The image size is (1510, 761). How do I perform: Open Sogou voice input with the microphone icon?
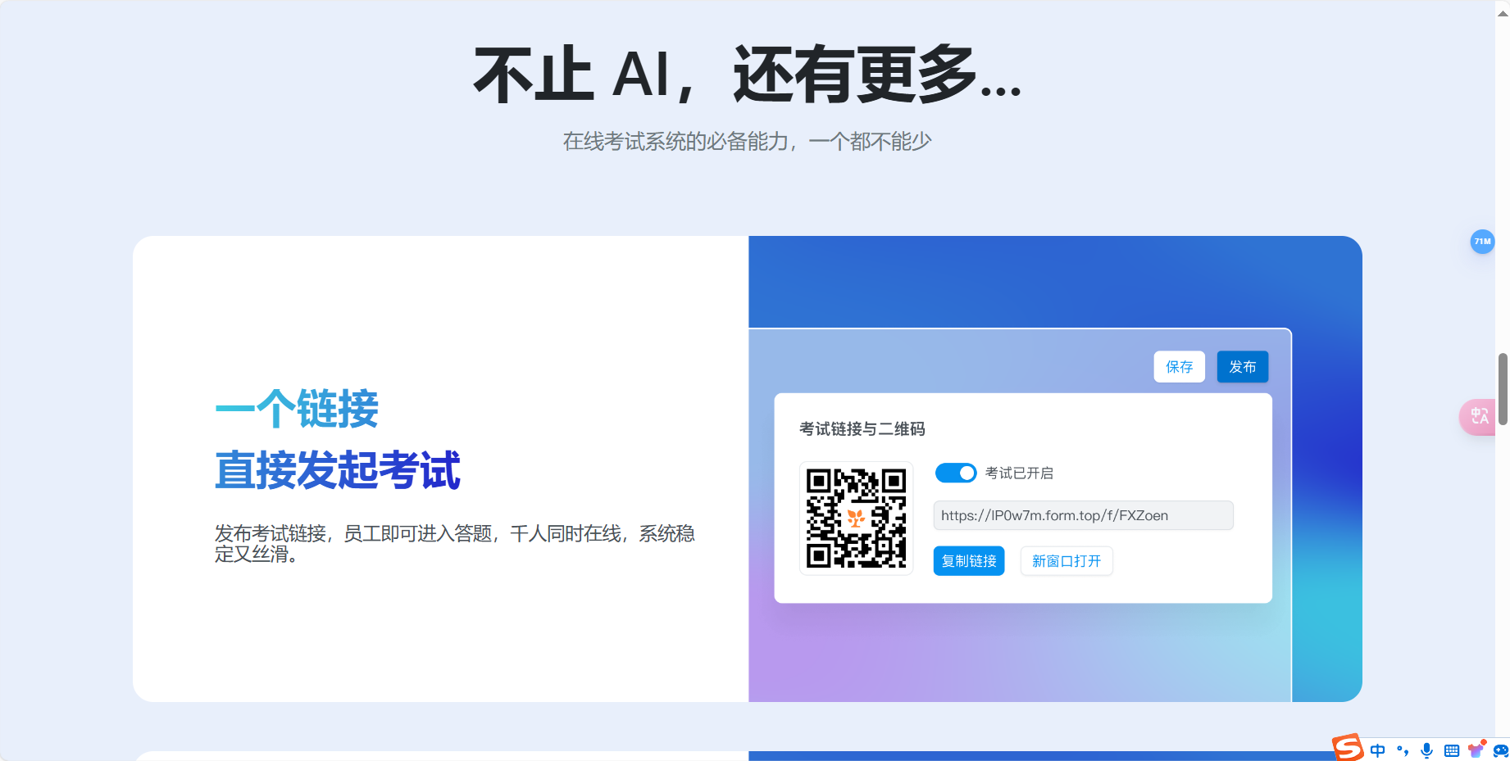[x=1427, y=750]
